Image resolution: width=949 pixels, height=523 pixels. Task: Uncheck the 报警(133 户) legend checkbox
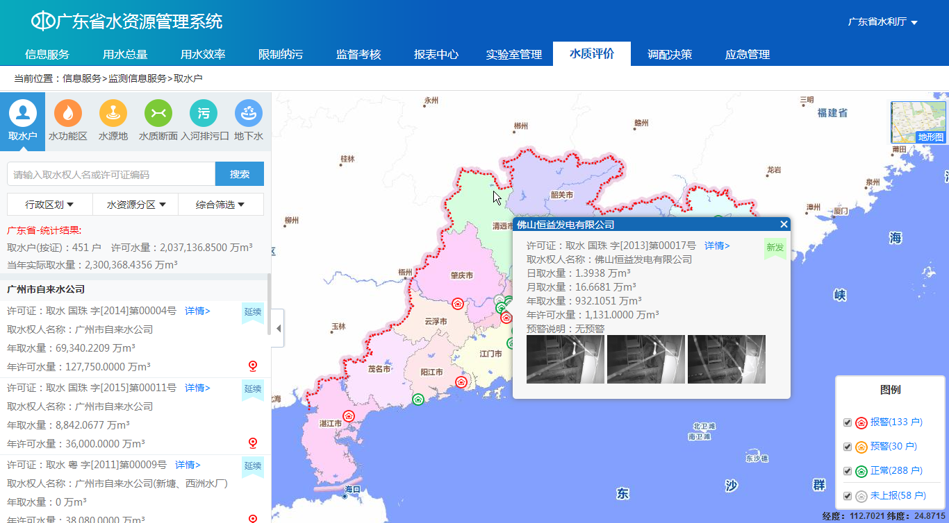pos(847,422)
